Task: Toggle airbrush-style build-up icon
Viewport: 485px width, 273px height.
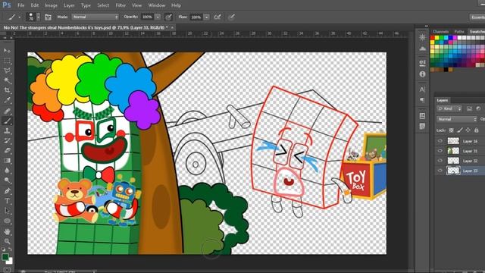Action: pos(217,17)
